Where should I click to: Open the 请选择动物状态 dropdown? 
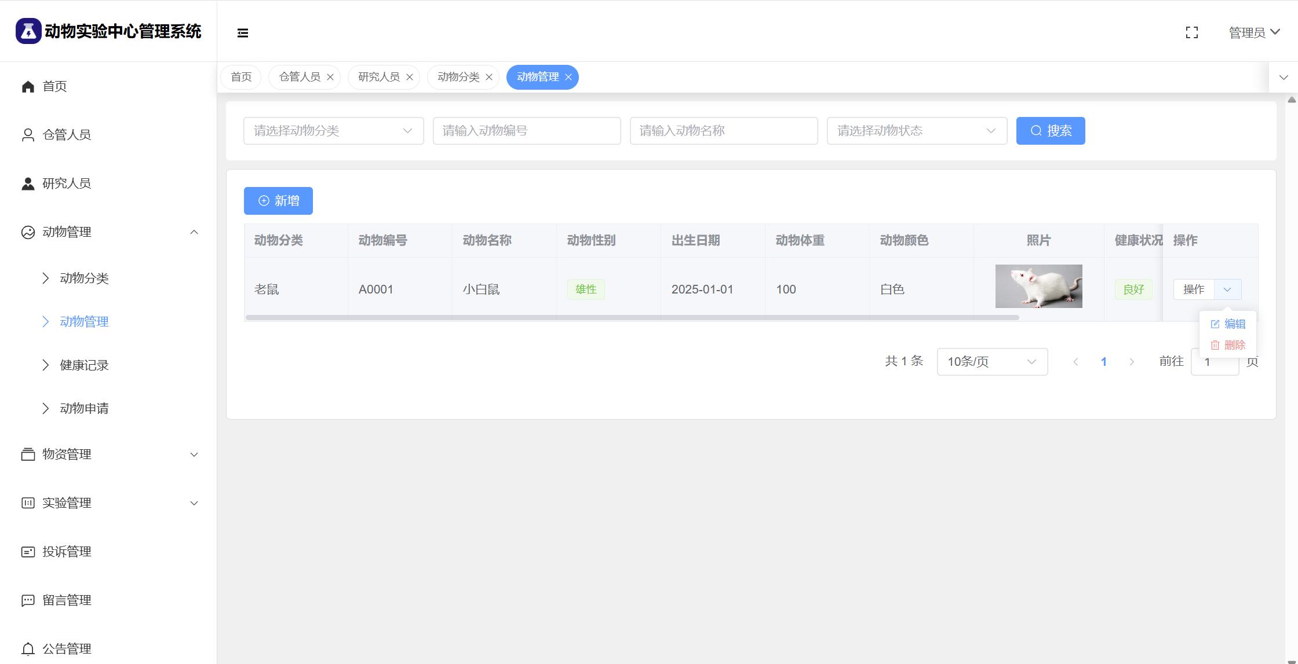[x=916, y=131]
